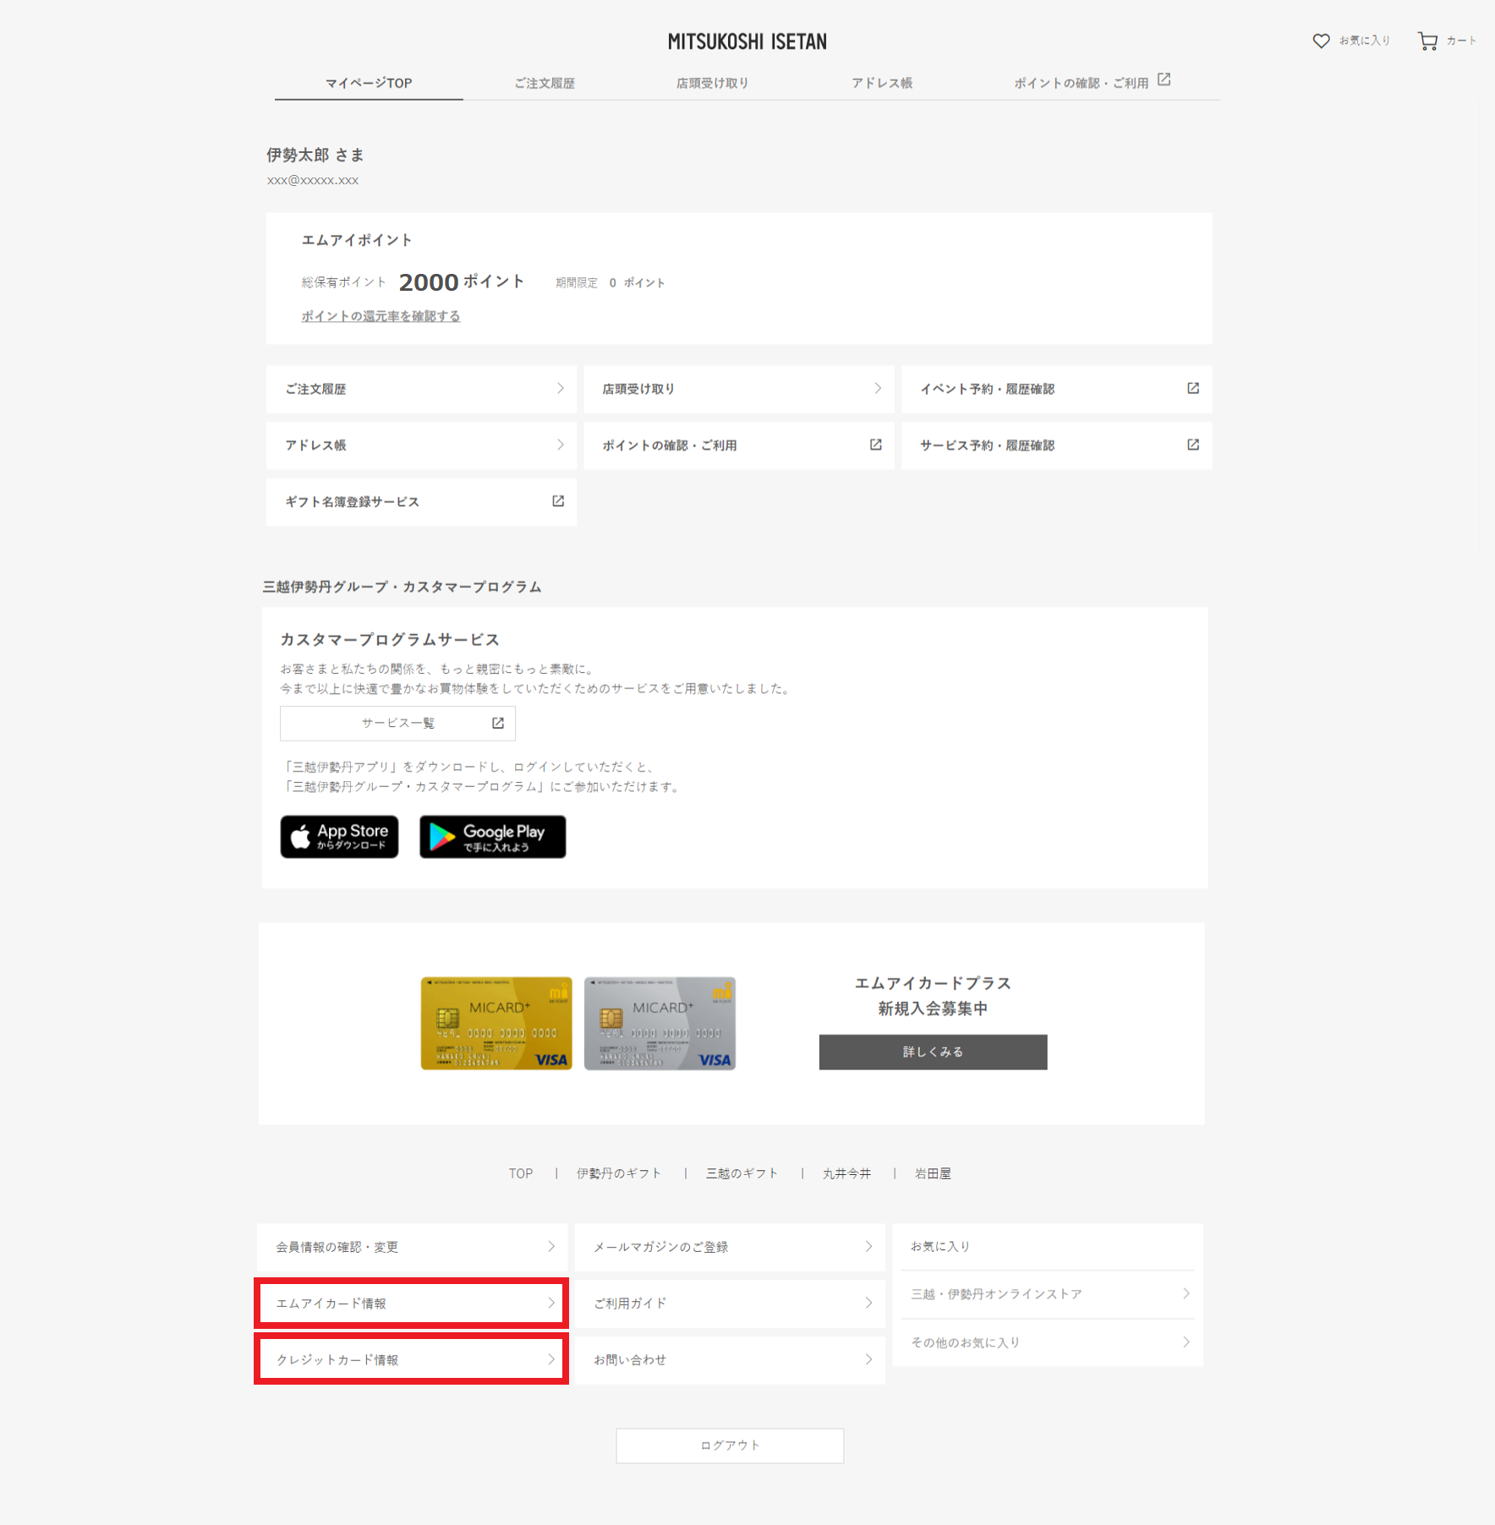The image size is (1495, 1525).
Task: Click the 詳しくみる button
Action: coord(933,1052)
